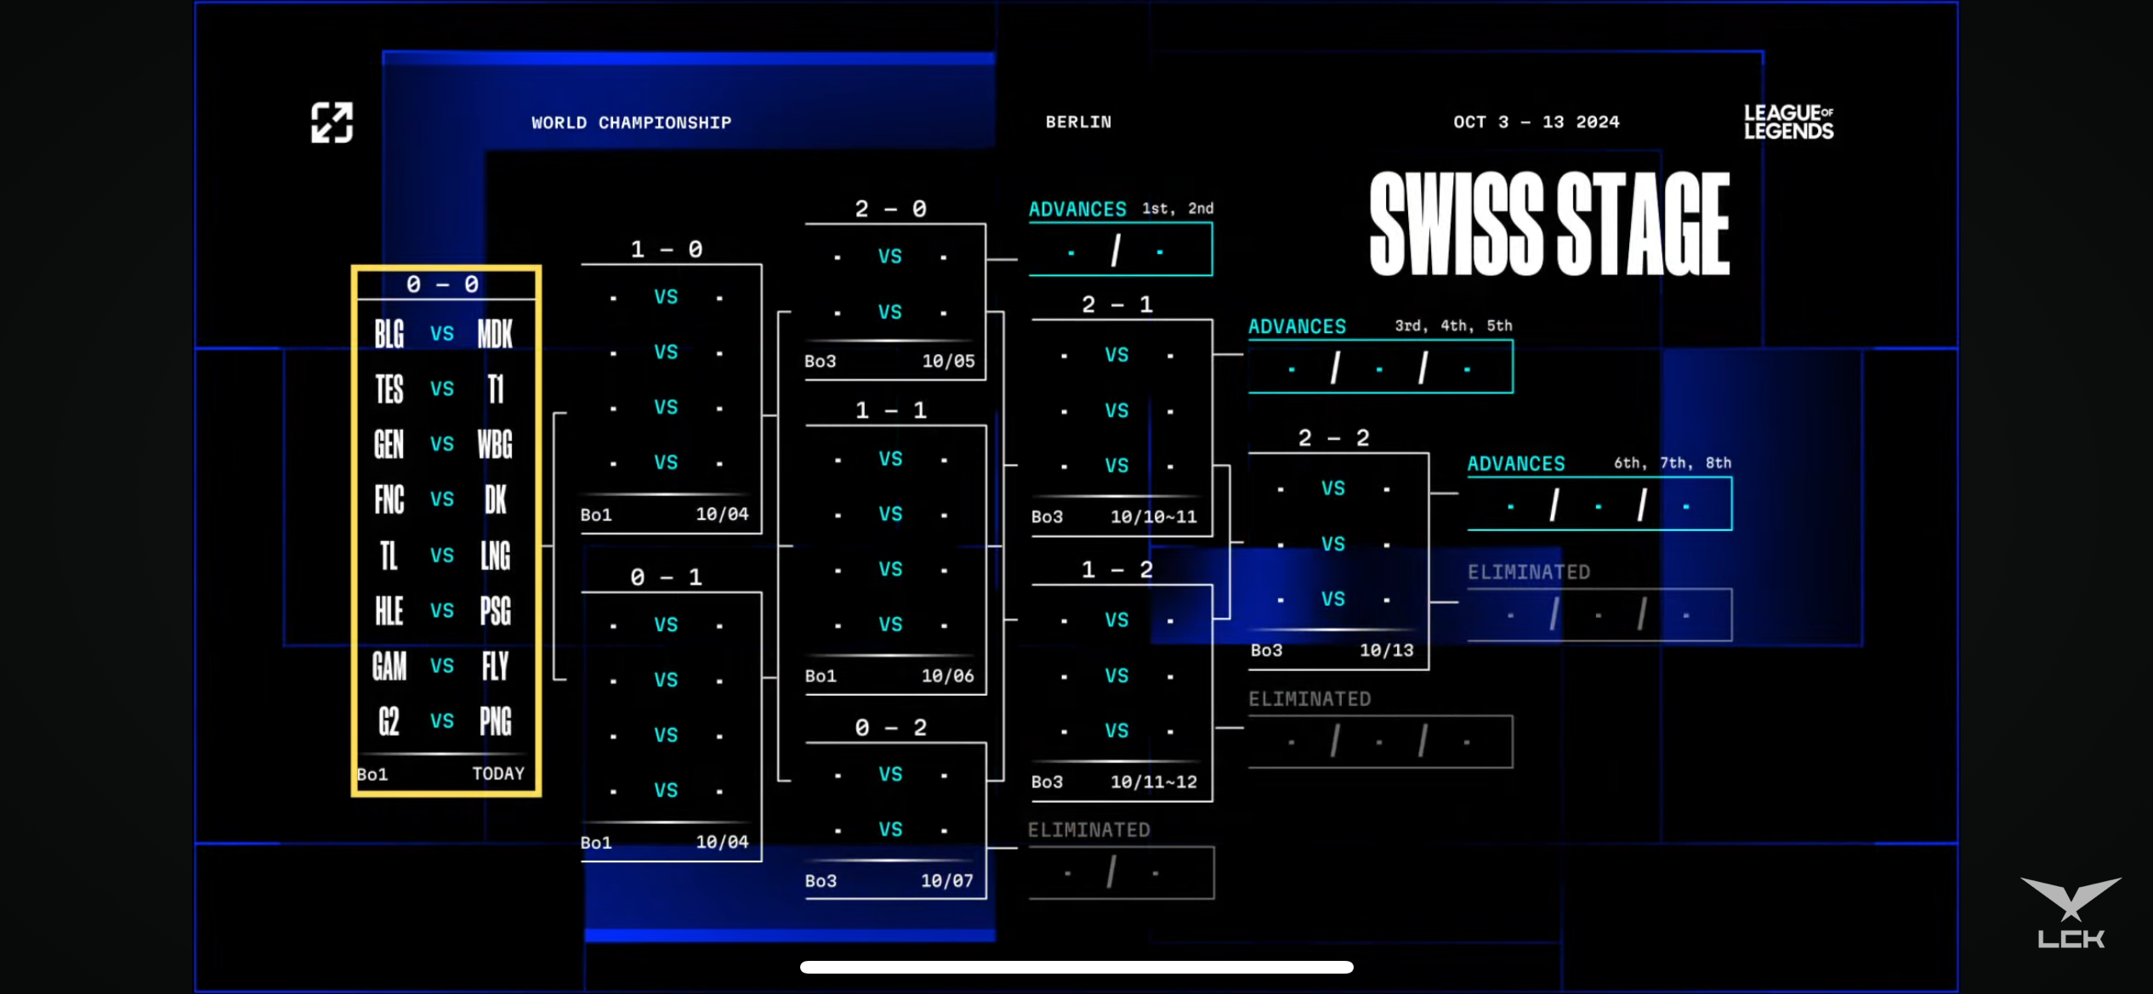Image resolution: width=2153 pixels, height=994 pixels.
Task: Click the LCK winged logo
Action: [x=2071, y=912]
